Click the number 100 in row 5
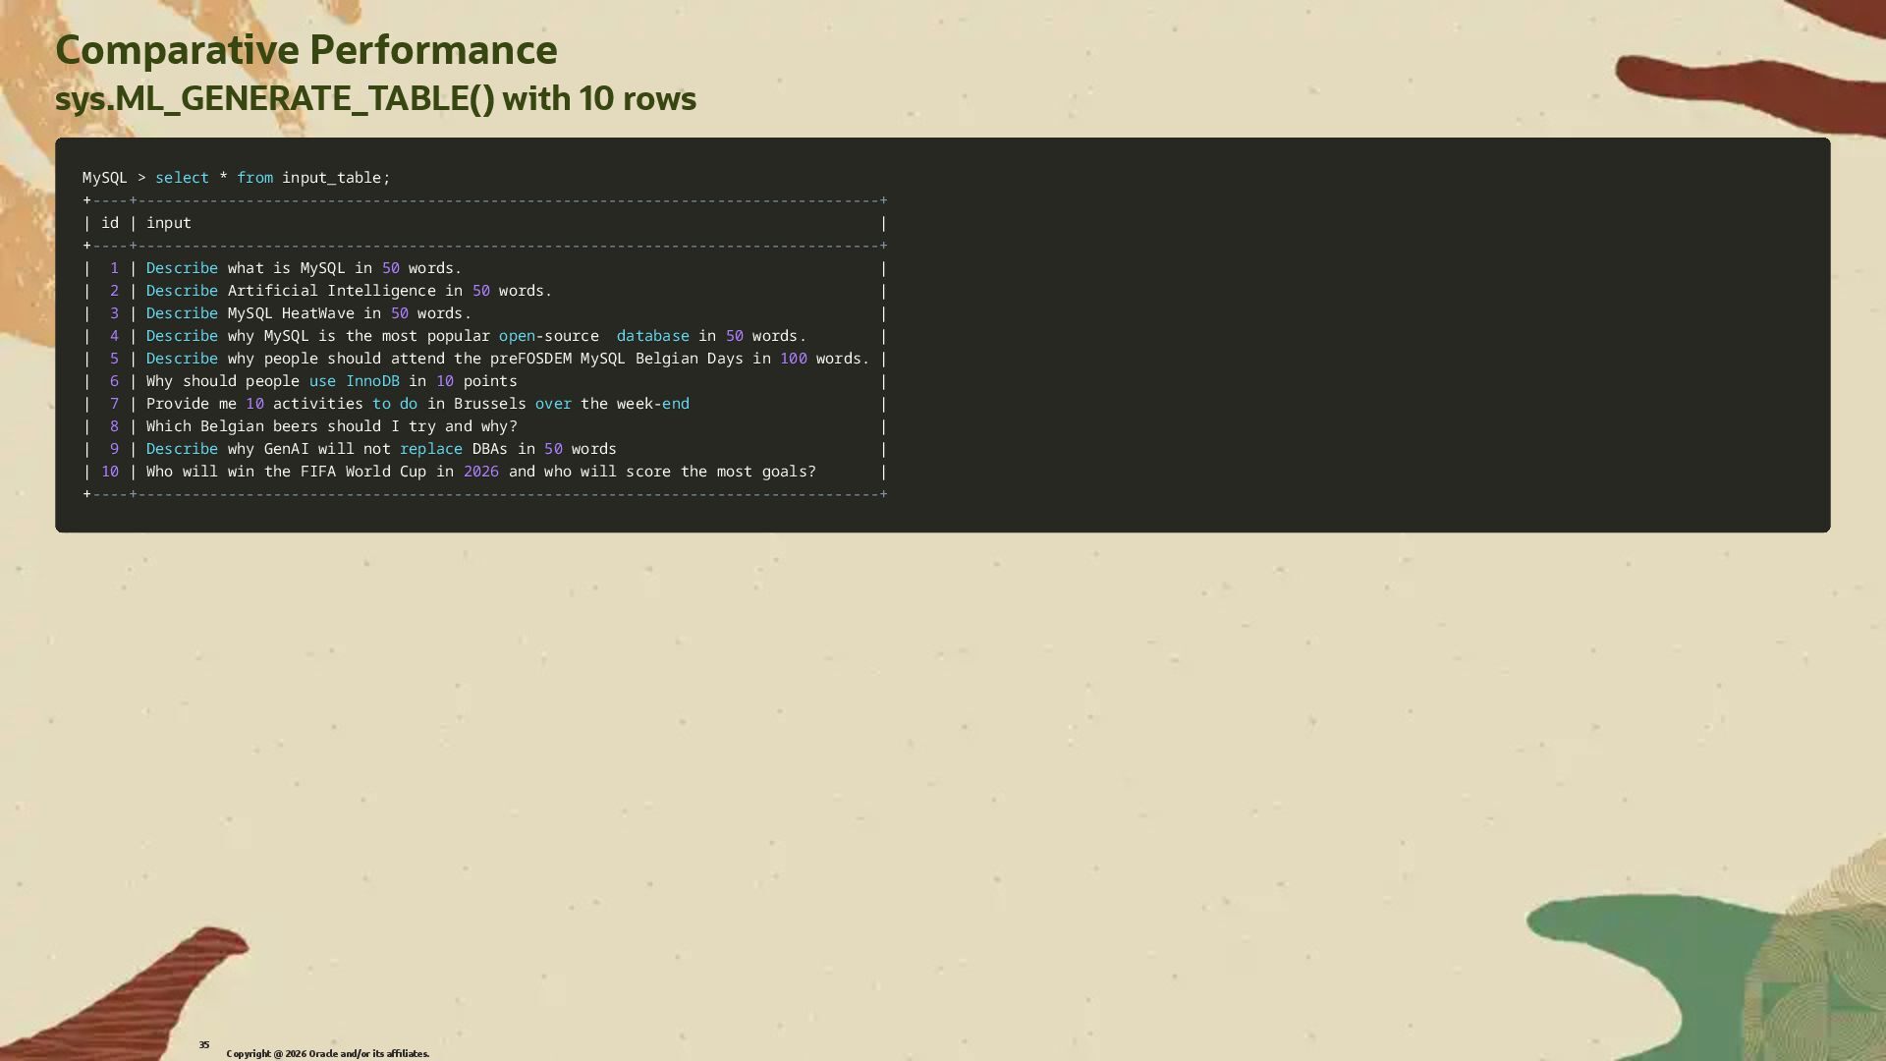The width and height of the screenshot is (1886, 1061). [793, 359]
